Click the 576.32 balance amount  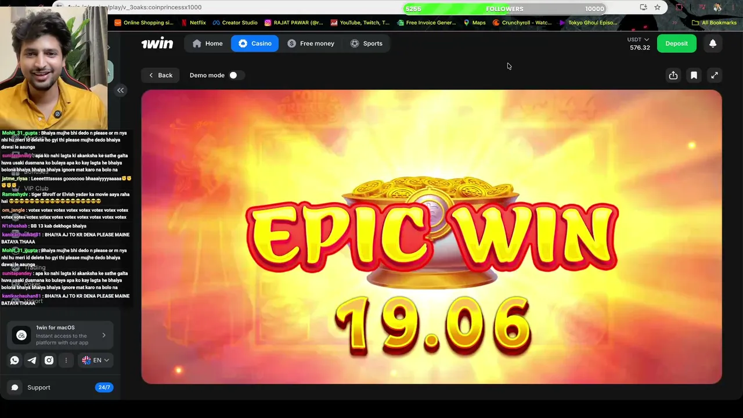click(640, 48)
